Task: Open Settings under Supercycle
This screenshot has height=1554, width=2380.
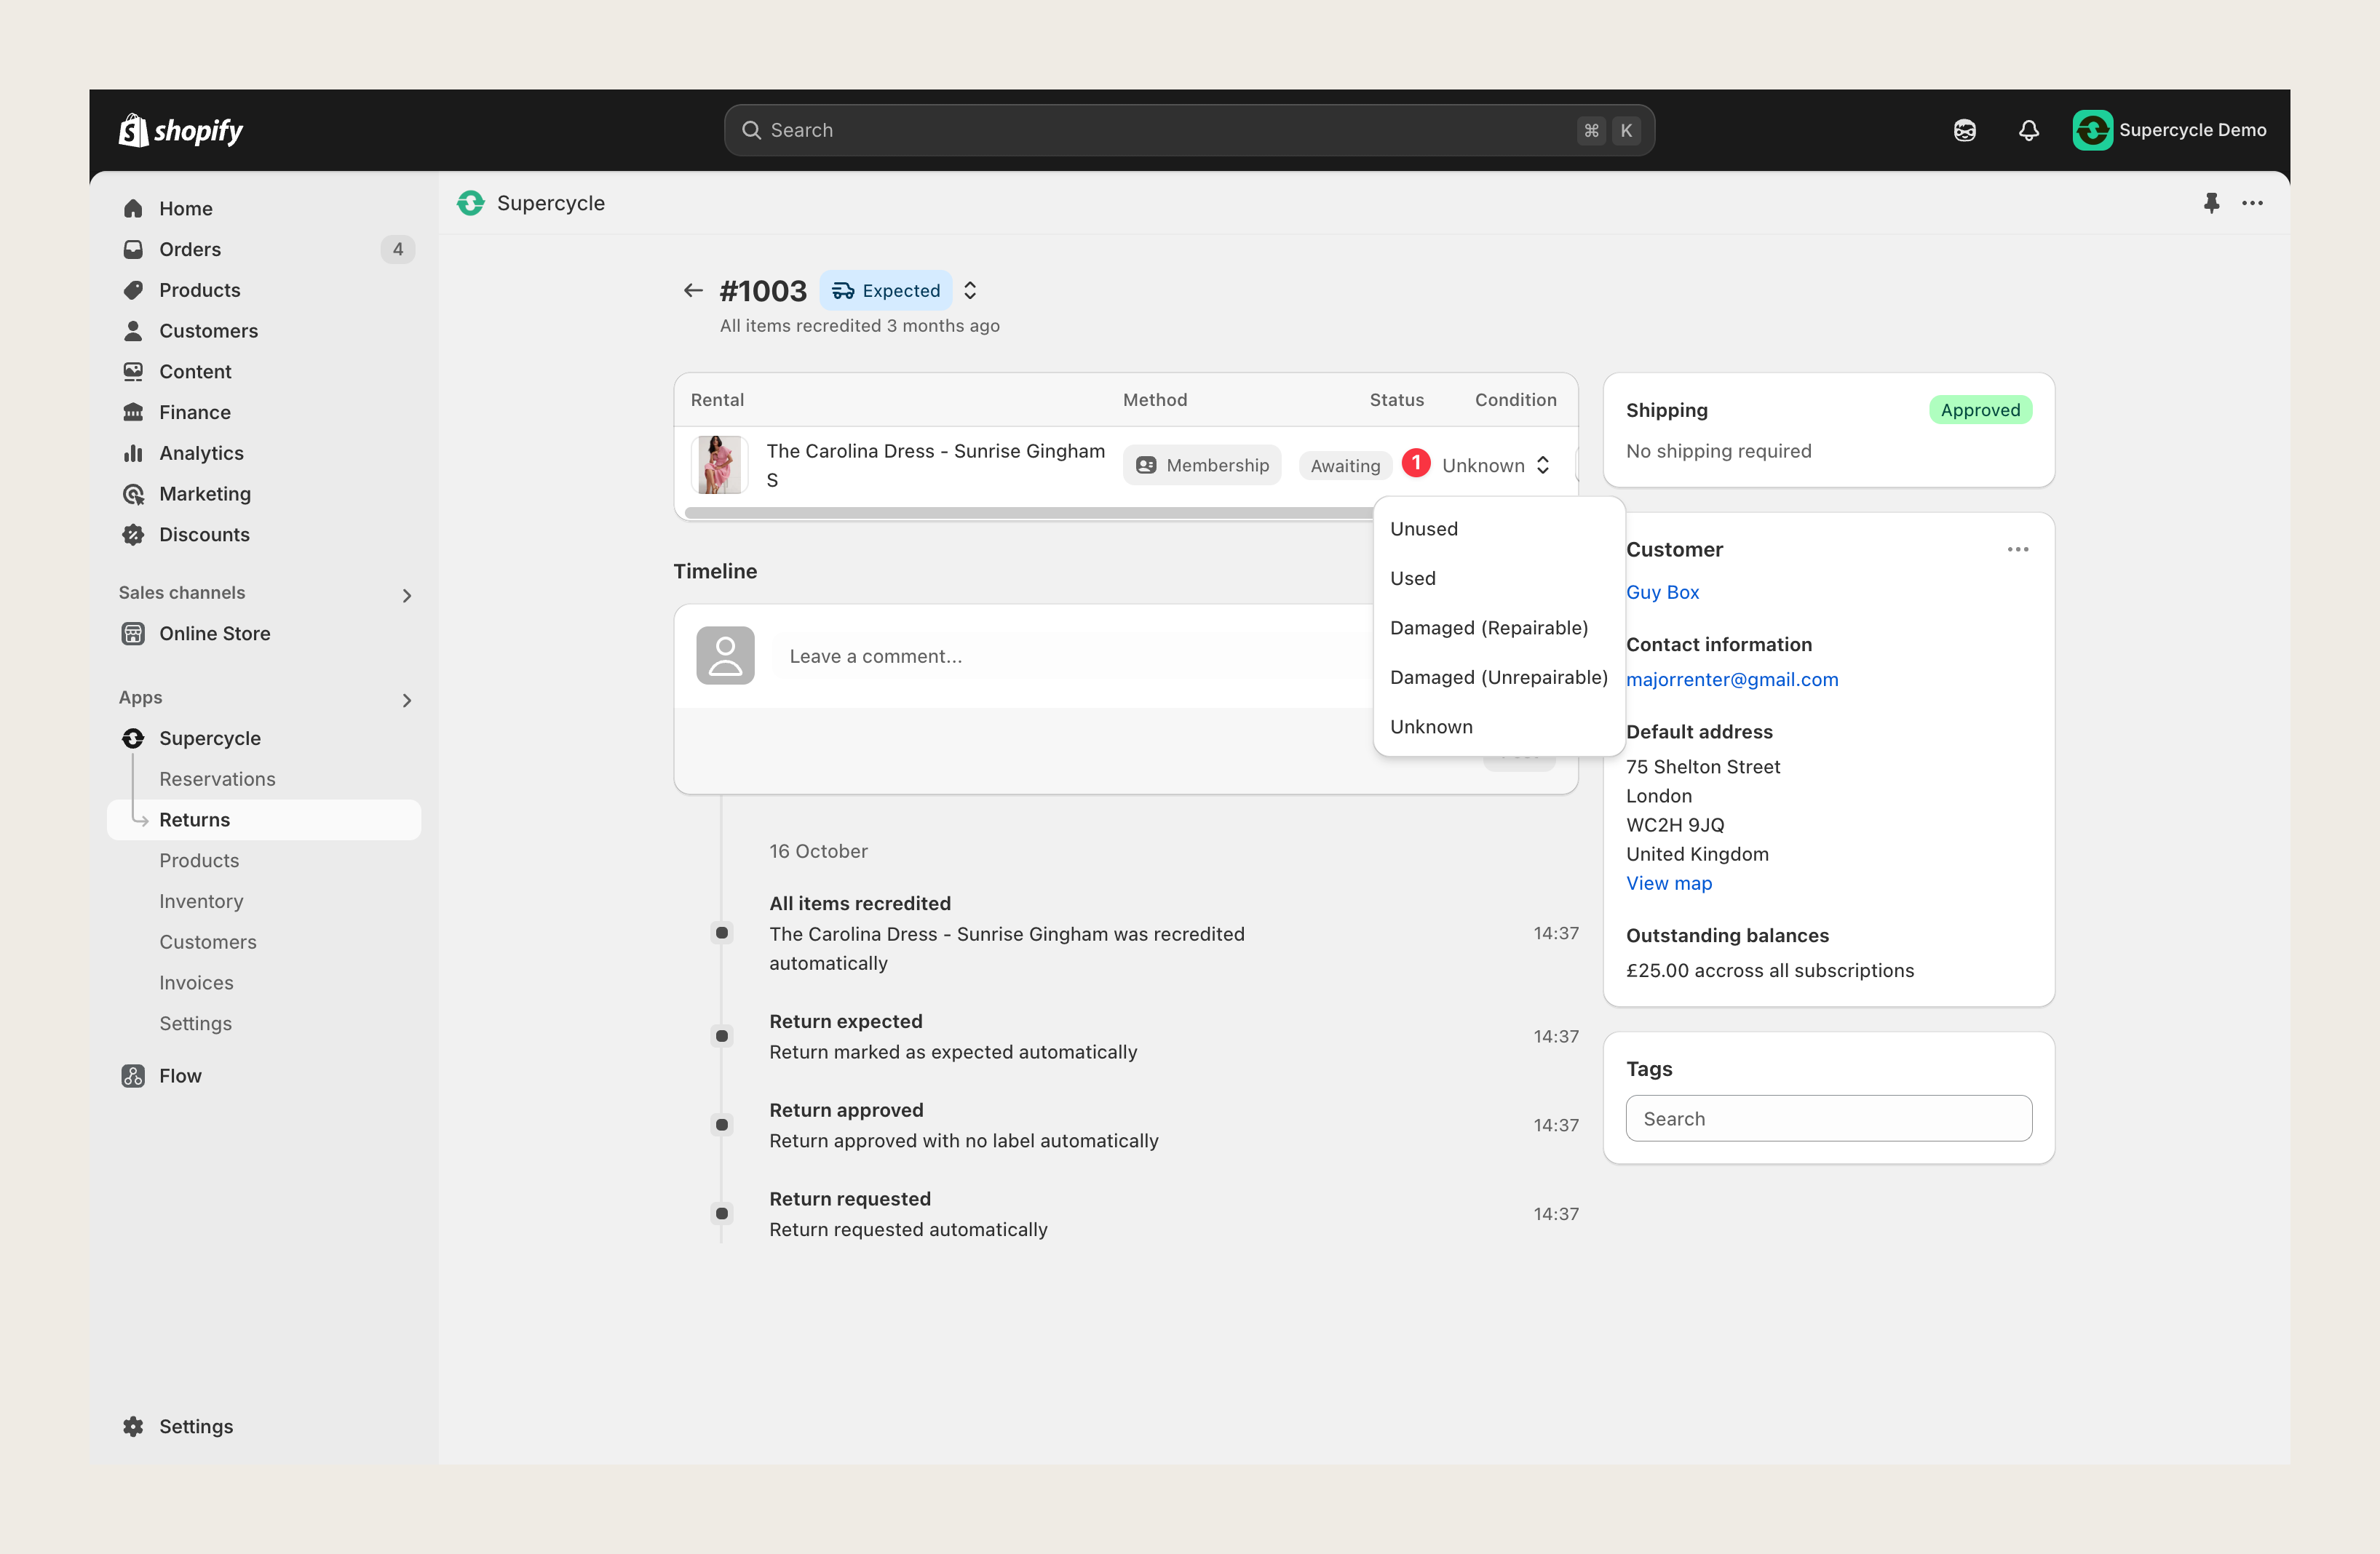Action: click(x=195, y=1024)
